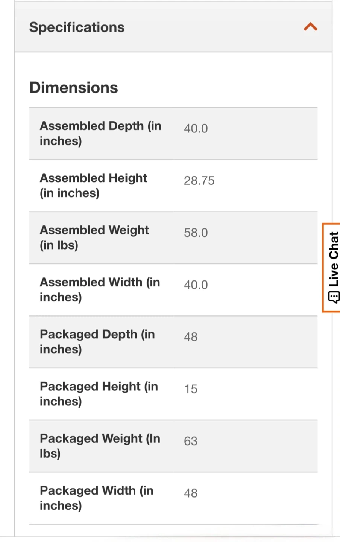The height and width of the screenshot is (542, 340).
Task: Click the Packaged Height label
Action: (x=99, y=393)
